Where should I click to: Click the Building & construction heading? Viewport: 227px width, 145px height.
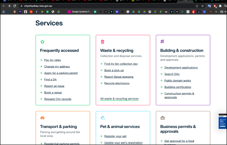pyautogui.click(x=182, y=50)
